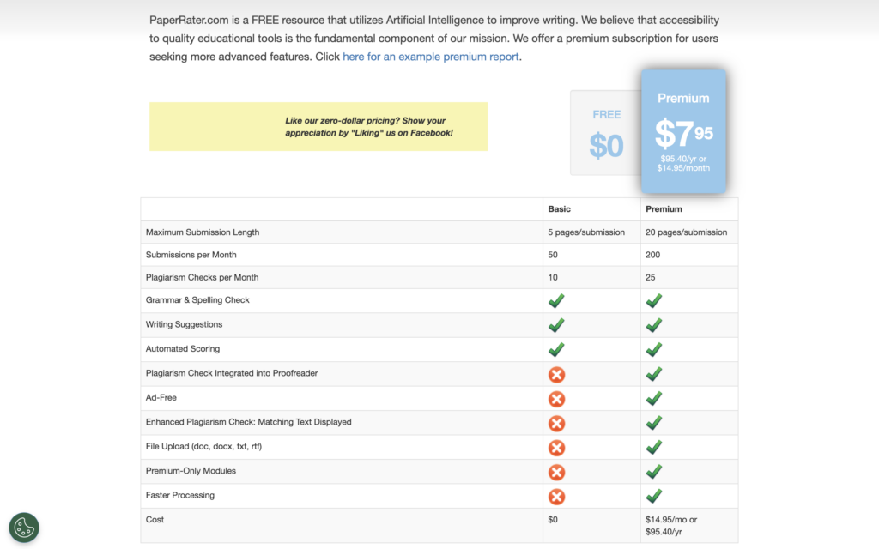
Task: Click the green checkmark for Enhanced Plagiarism Check
Action: coord(654,423)
